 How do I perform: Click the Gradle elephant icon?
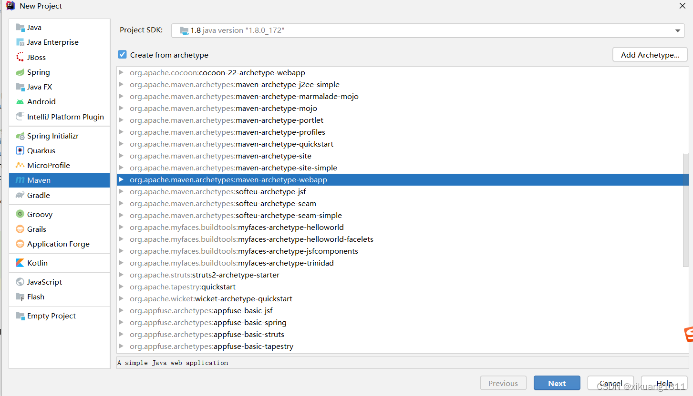20,195
